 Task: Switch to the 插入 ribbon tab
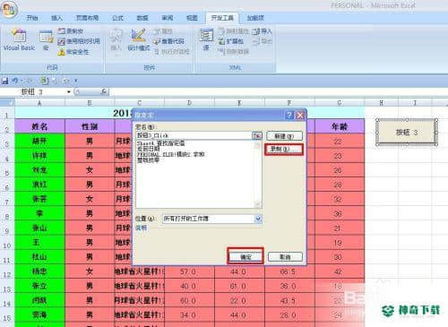(56, 18)
